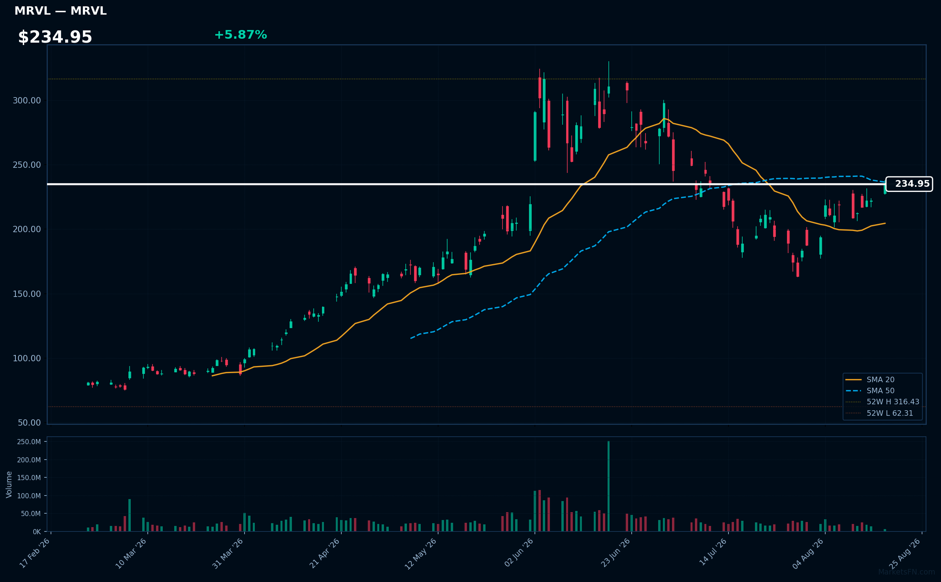Click the 200.0M volume axis label

[x=29, y=460]
